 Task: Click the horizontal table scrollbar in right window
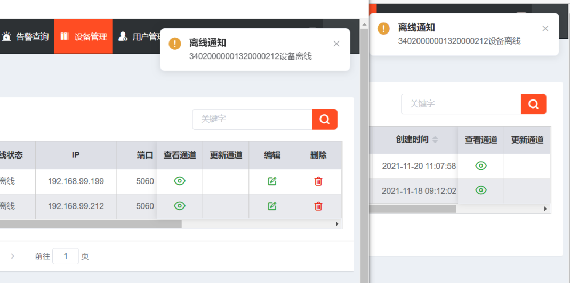(x=413, y=209)
